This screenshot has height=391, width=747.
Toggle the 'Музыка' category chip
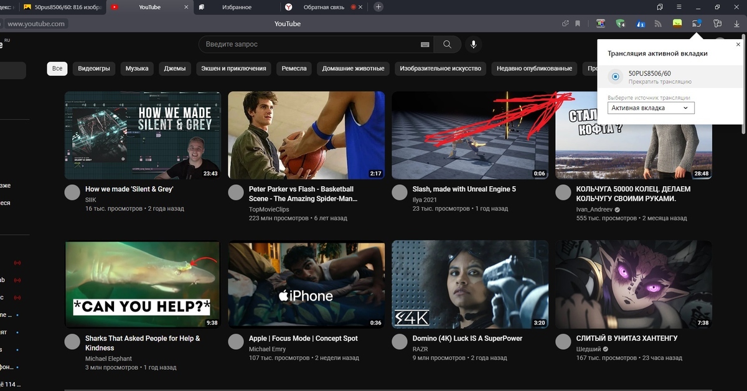coord(137,68)
